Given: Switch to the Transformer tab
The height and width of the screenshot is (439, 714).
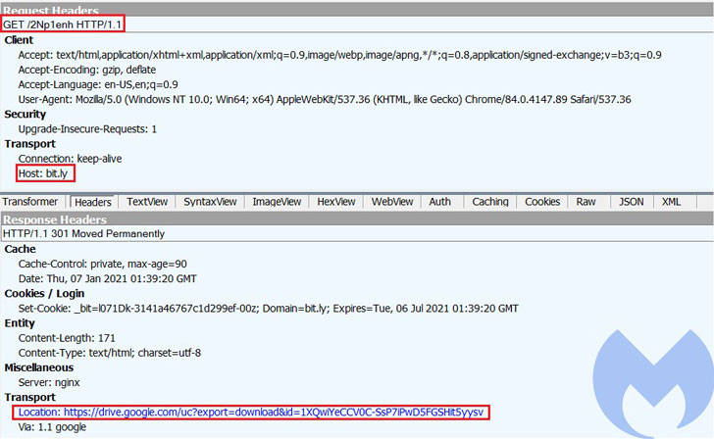Looking at the screenshot, I should (x=30, y=202).
